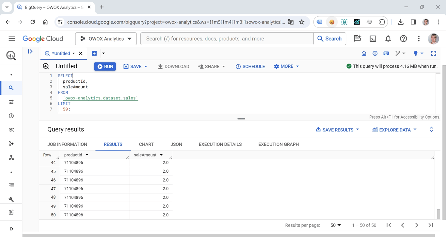
Task: Open Data transfers in sidebar
Action: click(x=11, y=102)
